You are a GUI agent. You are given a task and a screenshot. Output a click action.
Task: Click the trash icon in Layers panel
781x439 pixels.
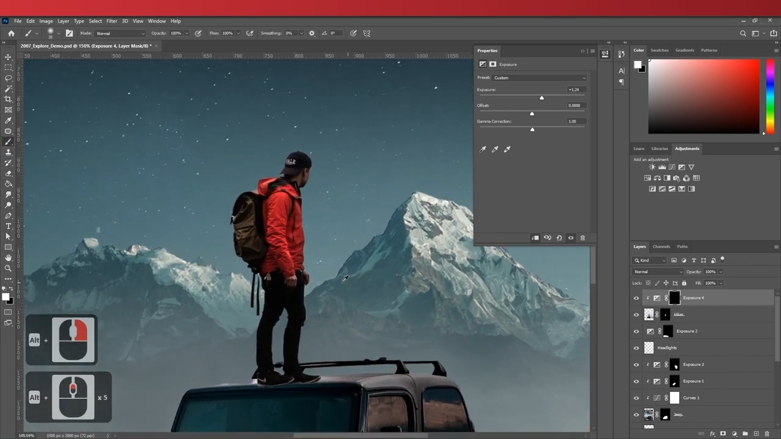click(767, 434)
